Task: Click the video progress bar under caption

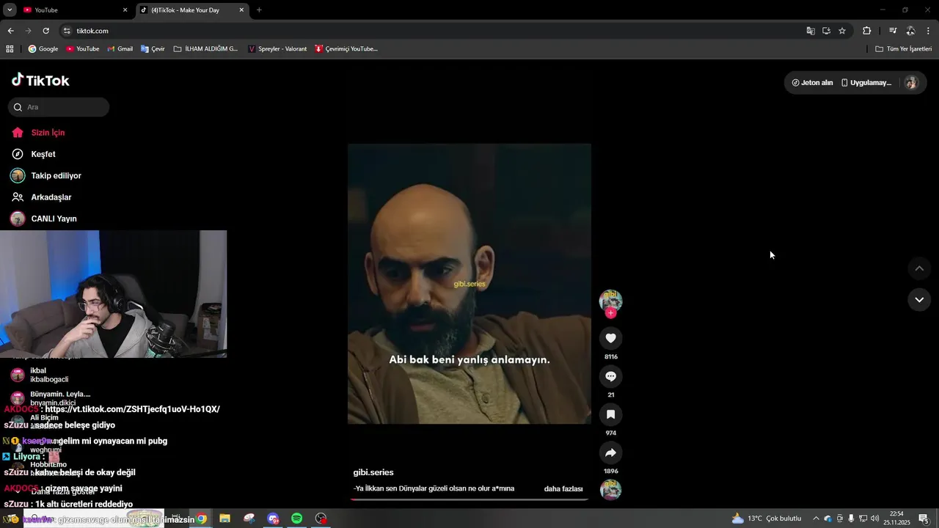Action: [x=469, y=499]
